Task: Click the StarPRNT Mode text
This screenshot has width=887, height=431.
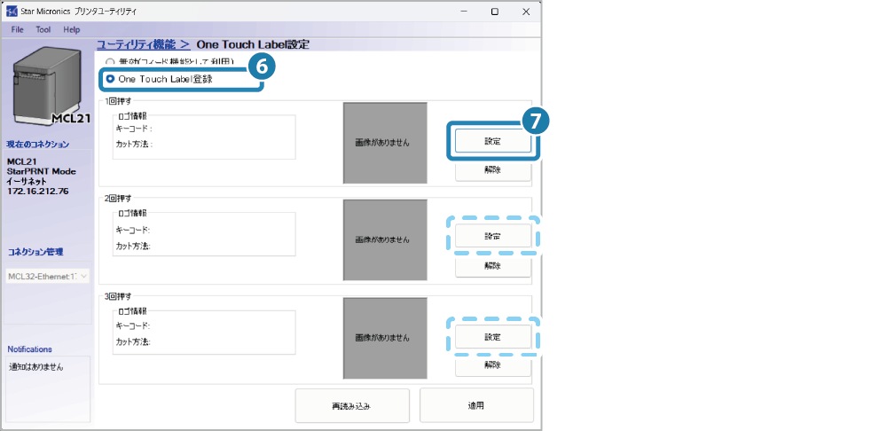Action: (x=42, y=171)
